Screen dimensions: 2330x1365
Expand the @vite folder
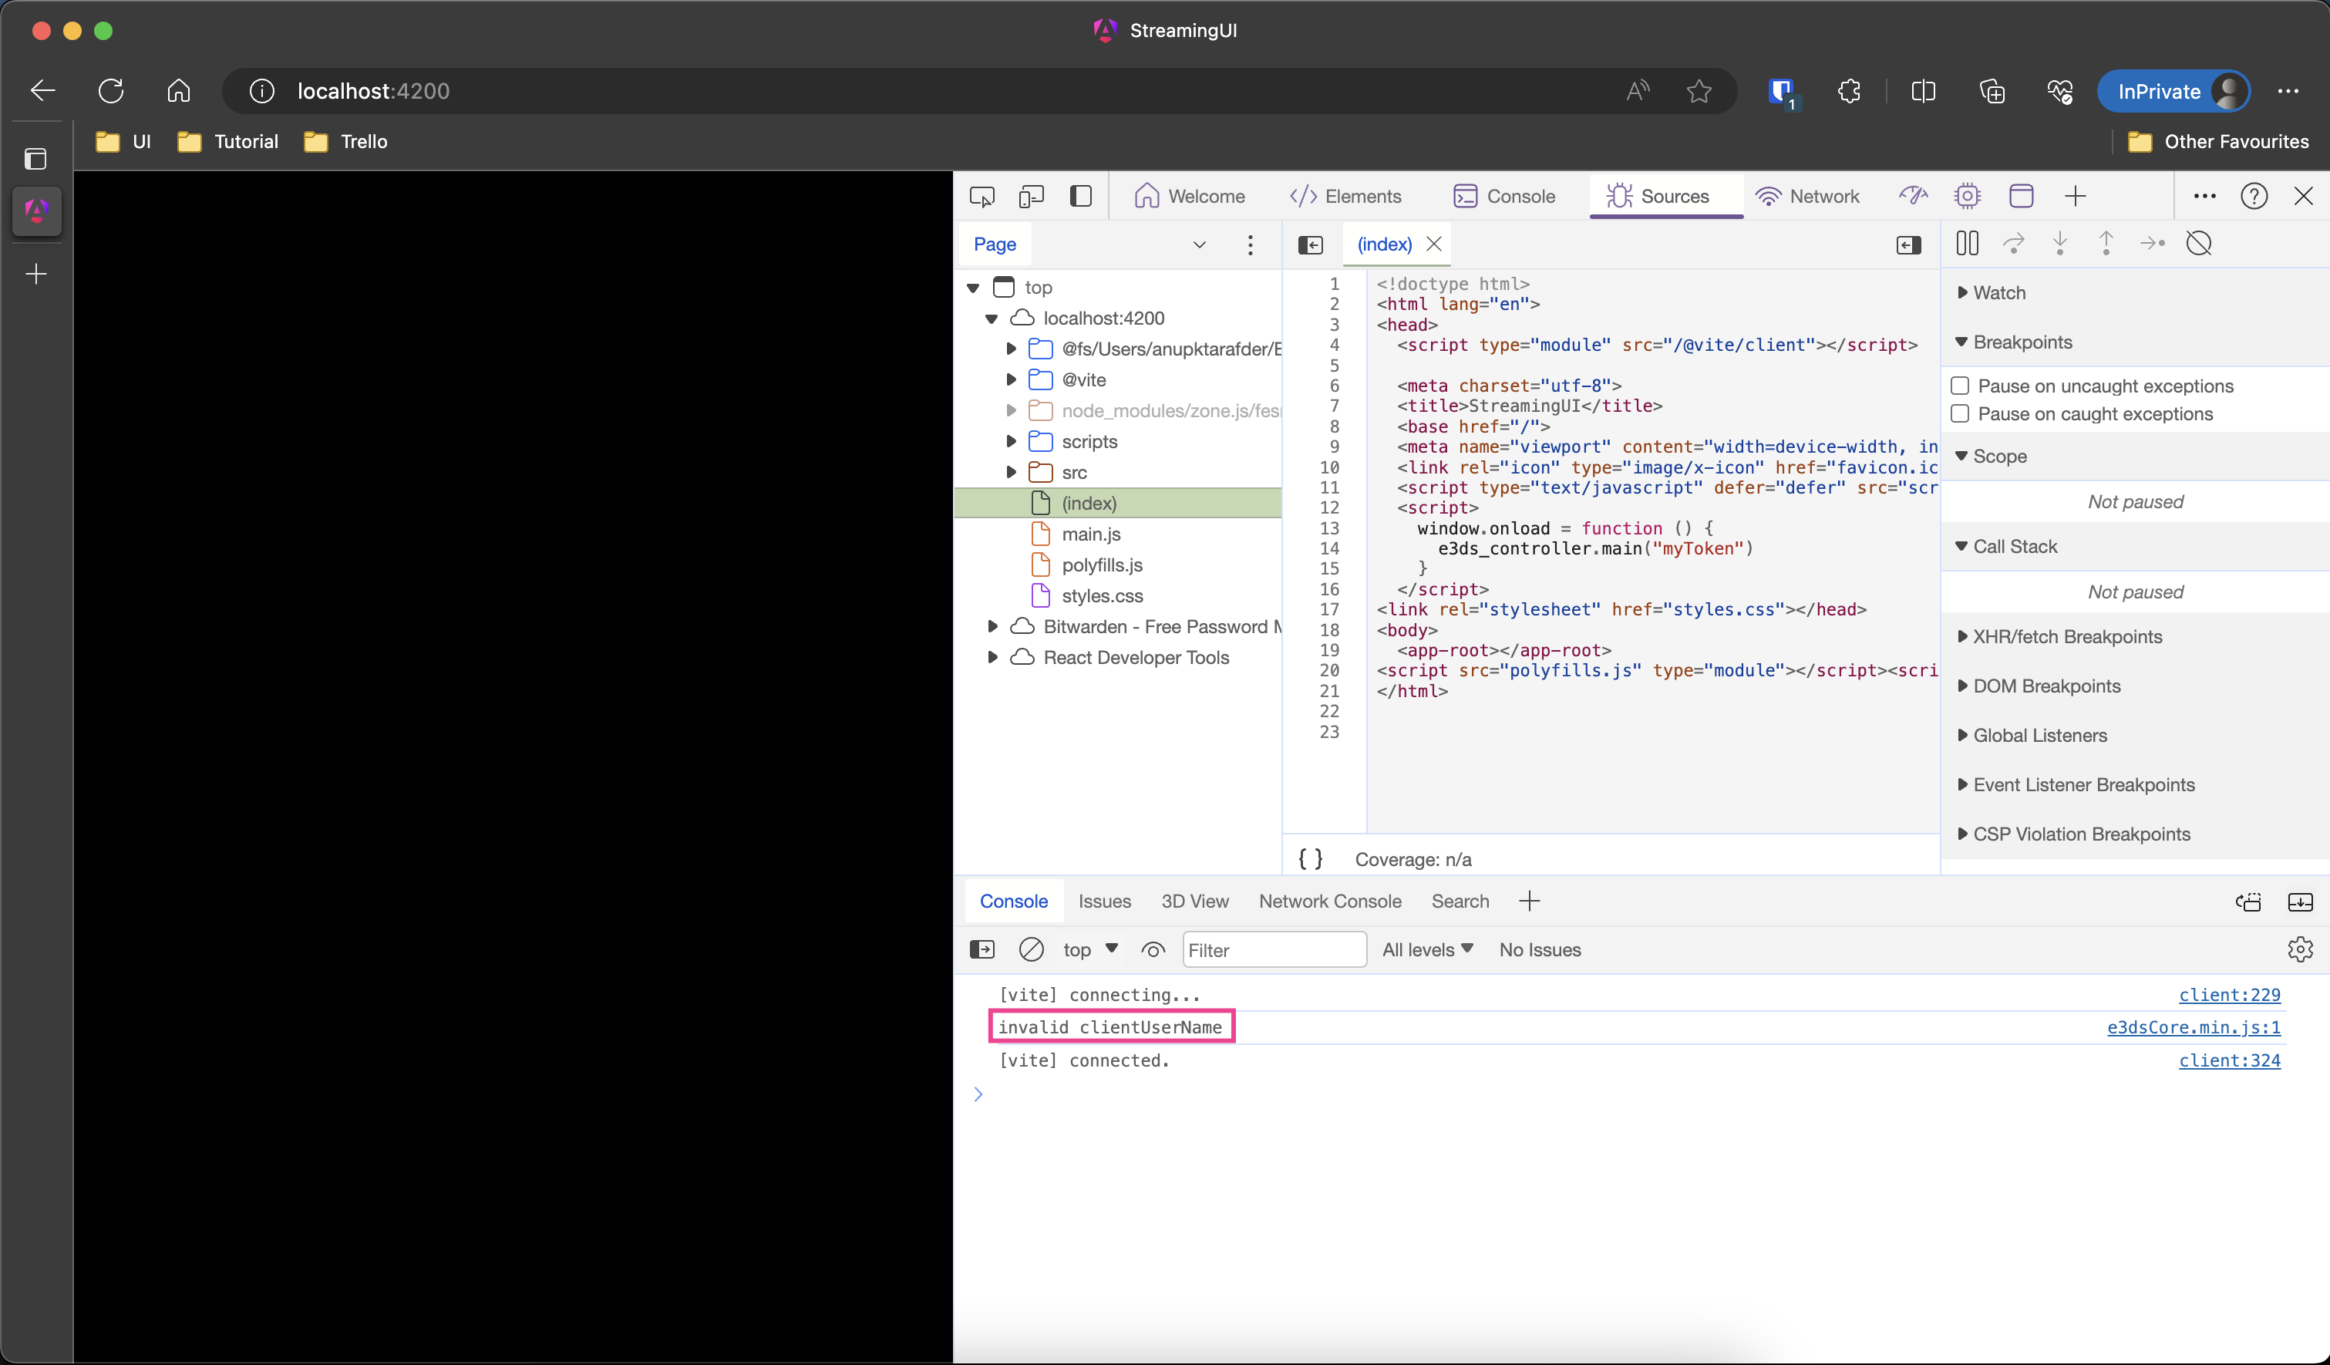tap(1011, 380)
